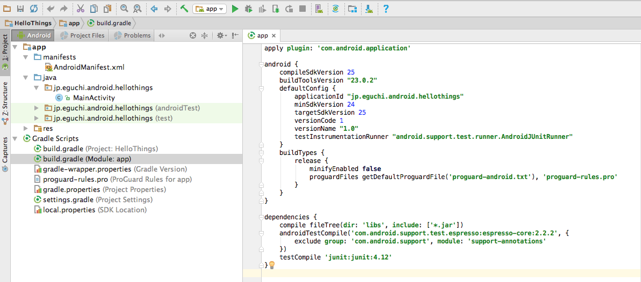
Task: Click the Save All disk icon
Action: [x=20, y=9]
